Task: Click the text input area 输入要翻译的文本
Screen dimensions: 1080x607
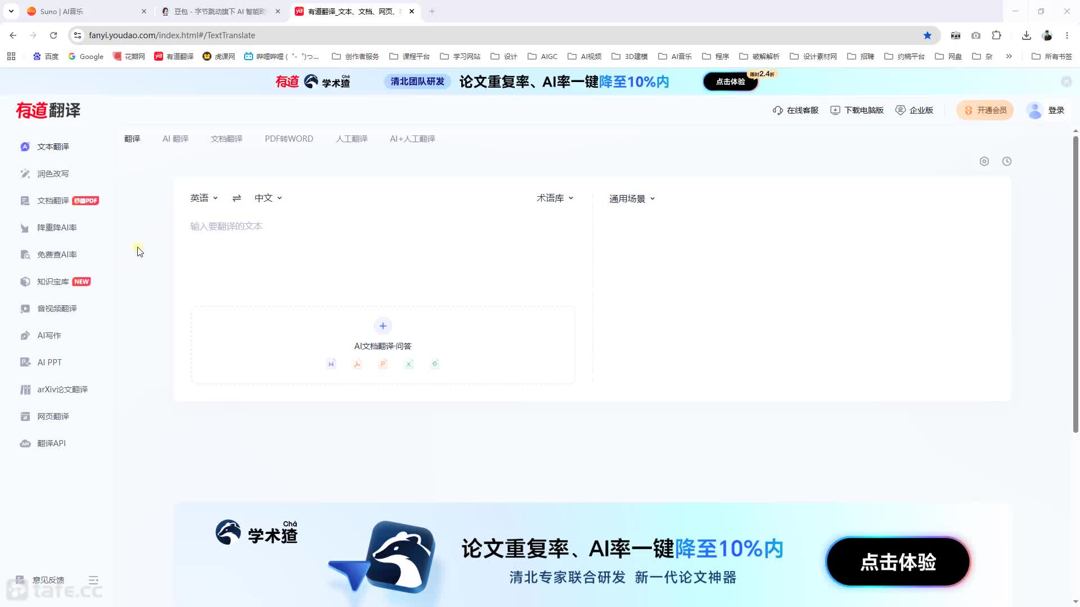Action: pyautogui.click(x=382, y=259)
